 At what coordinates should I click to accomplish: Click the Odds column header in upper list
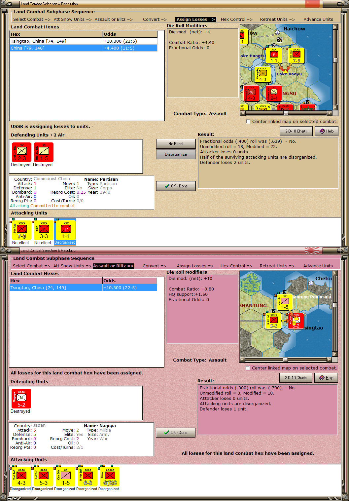pyautogui.click(x=130, y=34)
